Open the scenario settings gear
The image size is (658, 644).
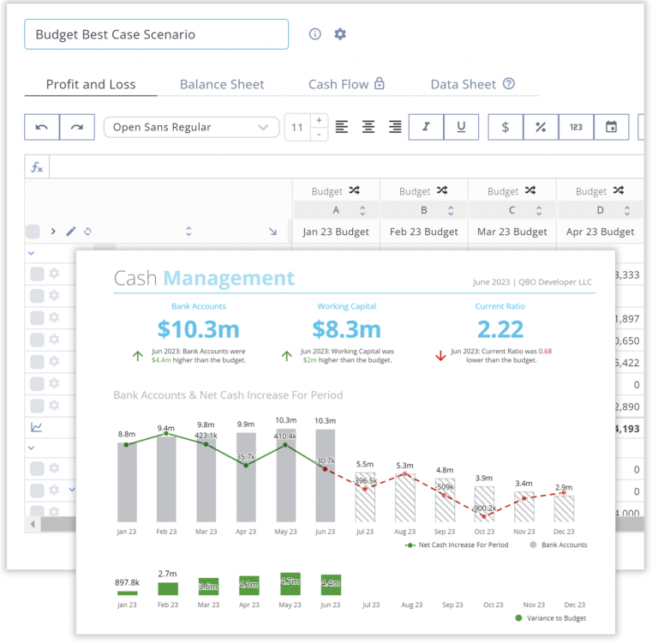tap(340, 34)
